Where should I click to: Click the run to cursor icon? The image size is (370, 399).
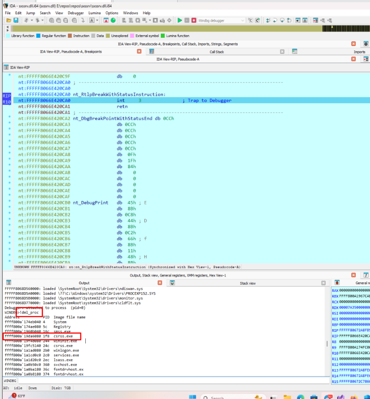pyautogui.click(x=289, y=20)
